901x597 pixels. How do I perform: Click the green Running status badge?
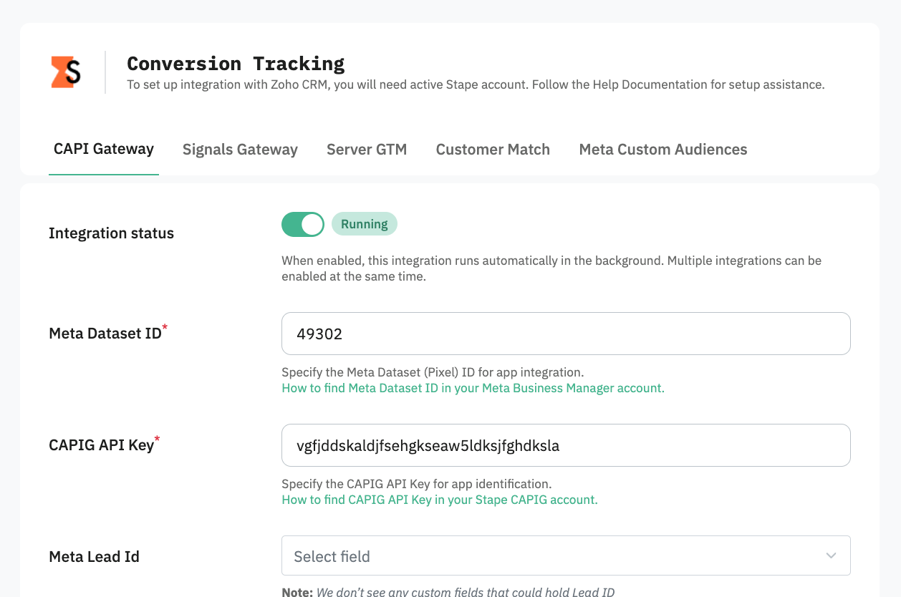(364, 224)
